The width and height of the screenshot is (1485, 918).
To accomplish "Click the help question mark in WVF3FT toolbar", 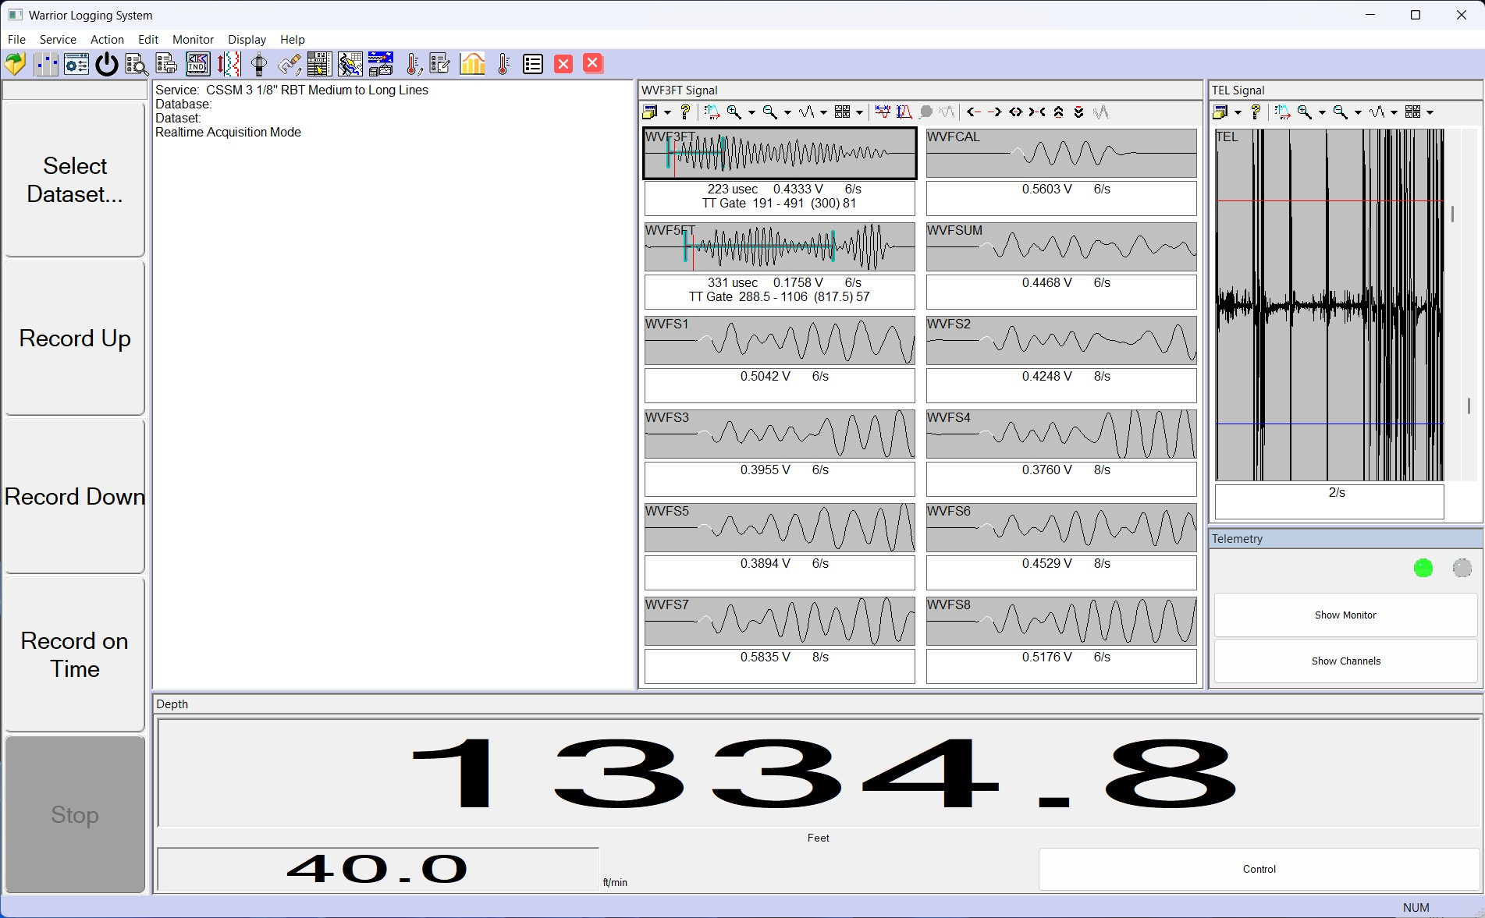I will click(x=685, y=112).
